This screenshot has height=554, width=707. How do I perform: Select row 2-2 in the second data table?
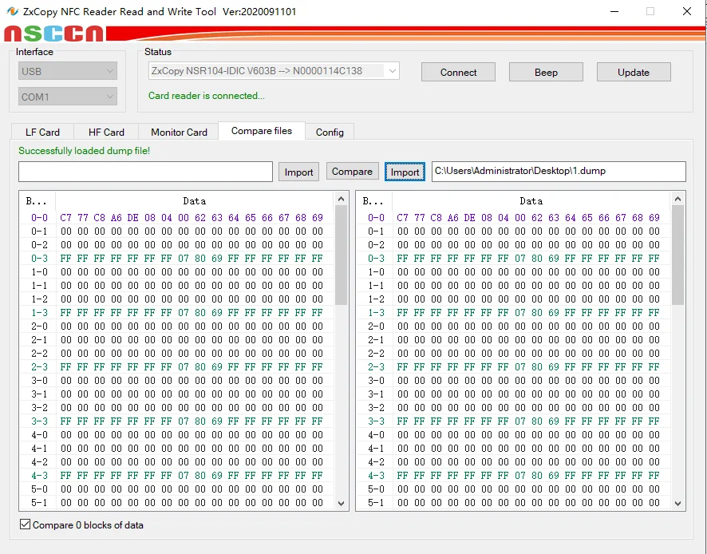514,354
